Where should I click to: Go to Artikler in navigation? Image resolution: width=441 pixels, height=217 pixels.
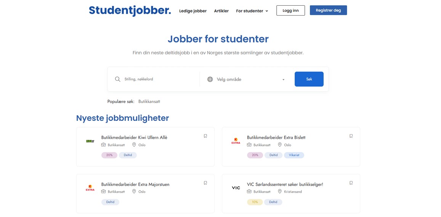pos(221,11)
